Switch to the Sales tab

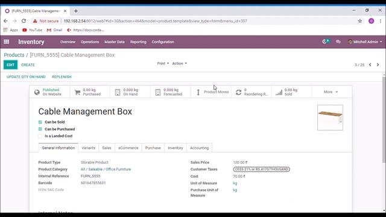click(107, 148)
